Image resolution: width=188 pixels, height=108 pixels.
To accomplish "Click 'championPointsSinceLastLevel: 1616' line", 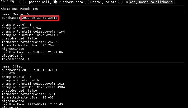I will (x=33, y=84).
